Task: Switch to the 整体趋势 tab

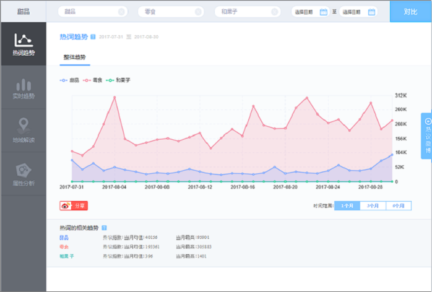Action: point(76,57)
